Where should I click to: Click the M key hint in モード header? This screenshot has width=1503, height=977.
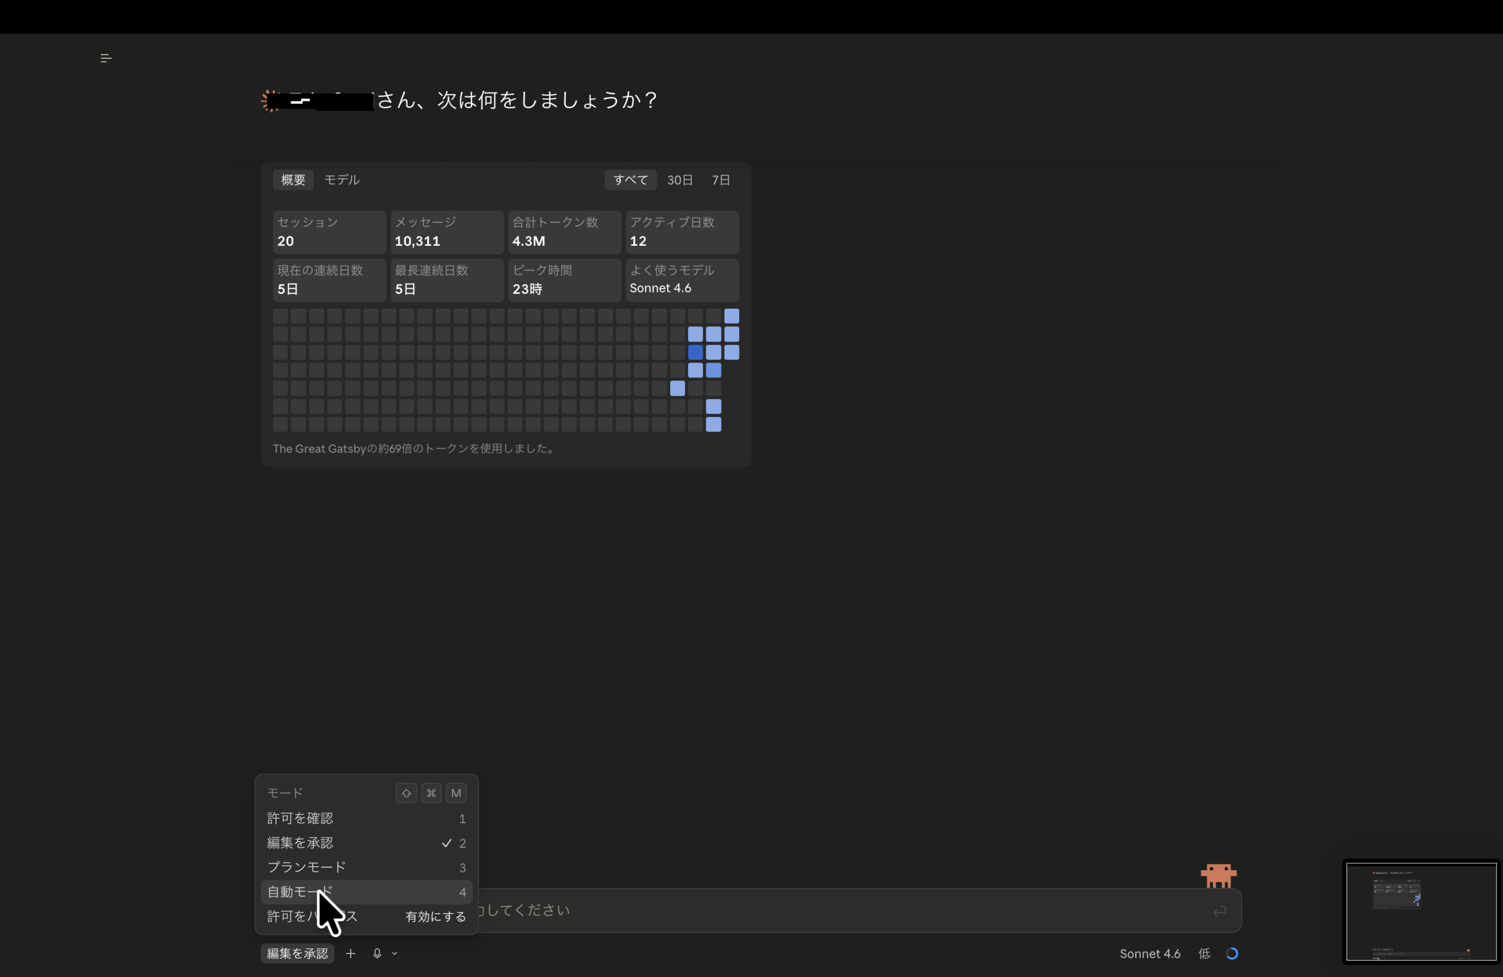[x=456, y=793]
